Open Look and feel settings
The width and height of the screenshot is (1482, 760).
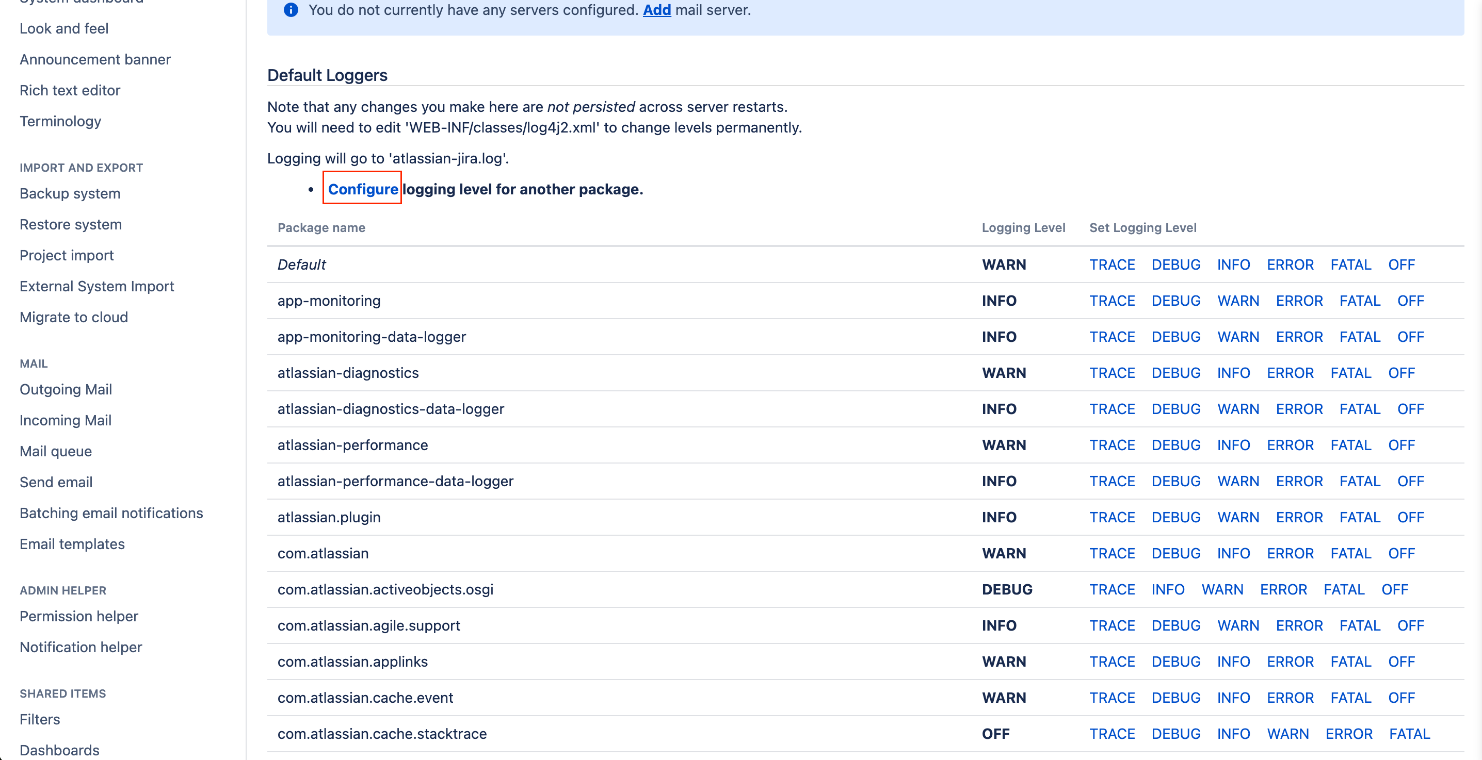point(64,28)
